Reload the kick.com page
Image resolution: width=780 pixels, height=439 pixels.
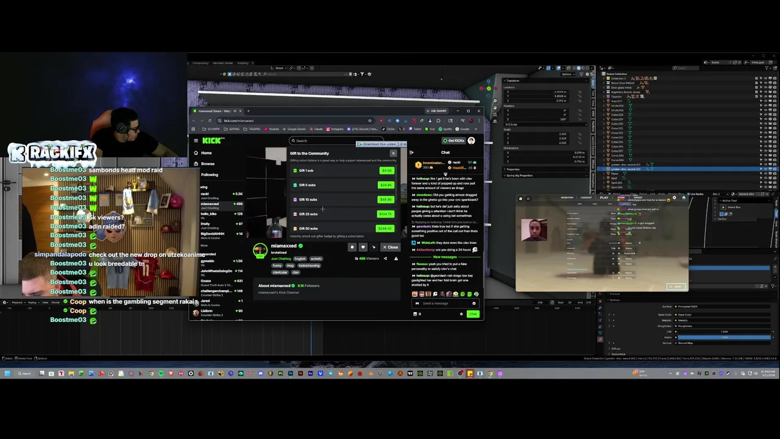click(x=210, y=121)
